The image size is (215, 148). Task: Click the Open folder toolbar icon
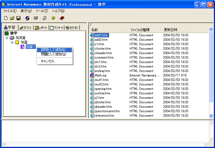tap(12, 18)
